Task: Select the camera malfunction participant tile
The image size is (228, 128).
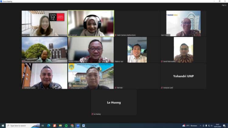Action: pyautogui.click(x=137, y=23)
